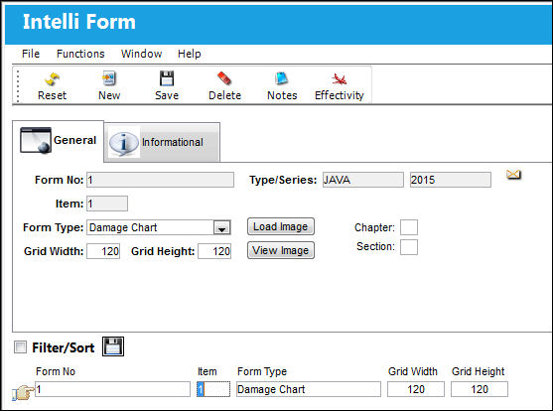Select highlighted Item cell in bottom grid
This screenshot has width=553, height=411.
pyautogui.click(x=213, y=389)
